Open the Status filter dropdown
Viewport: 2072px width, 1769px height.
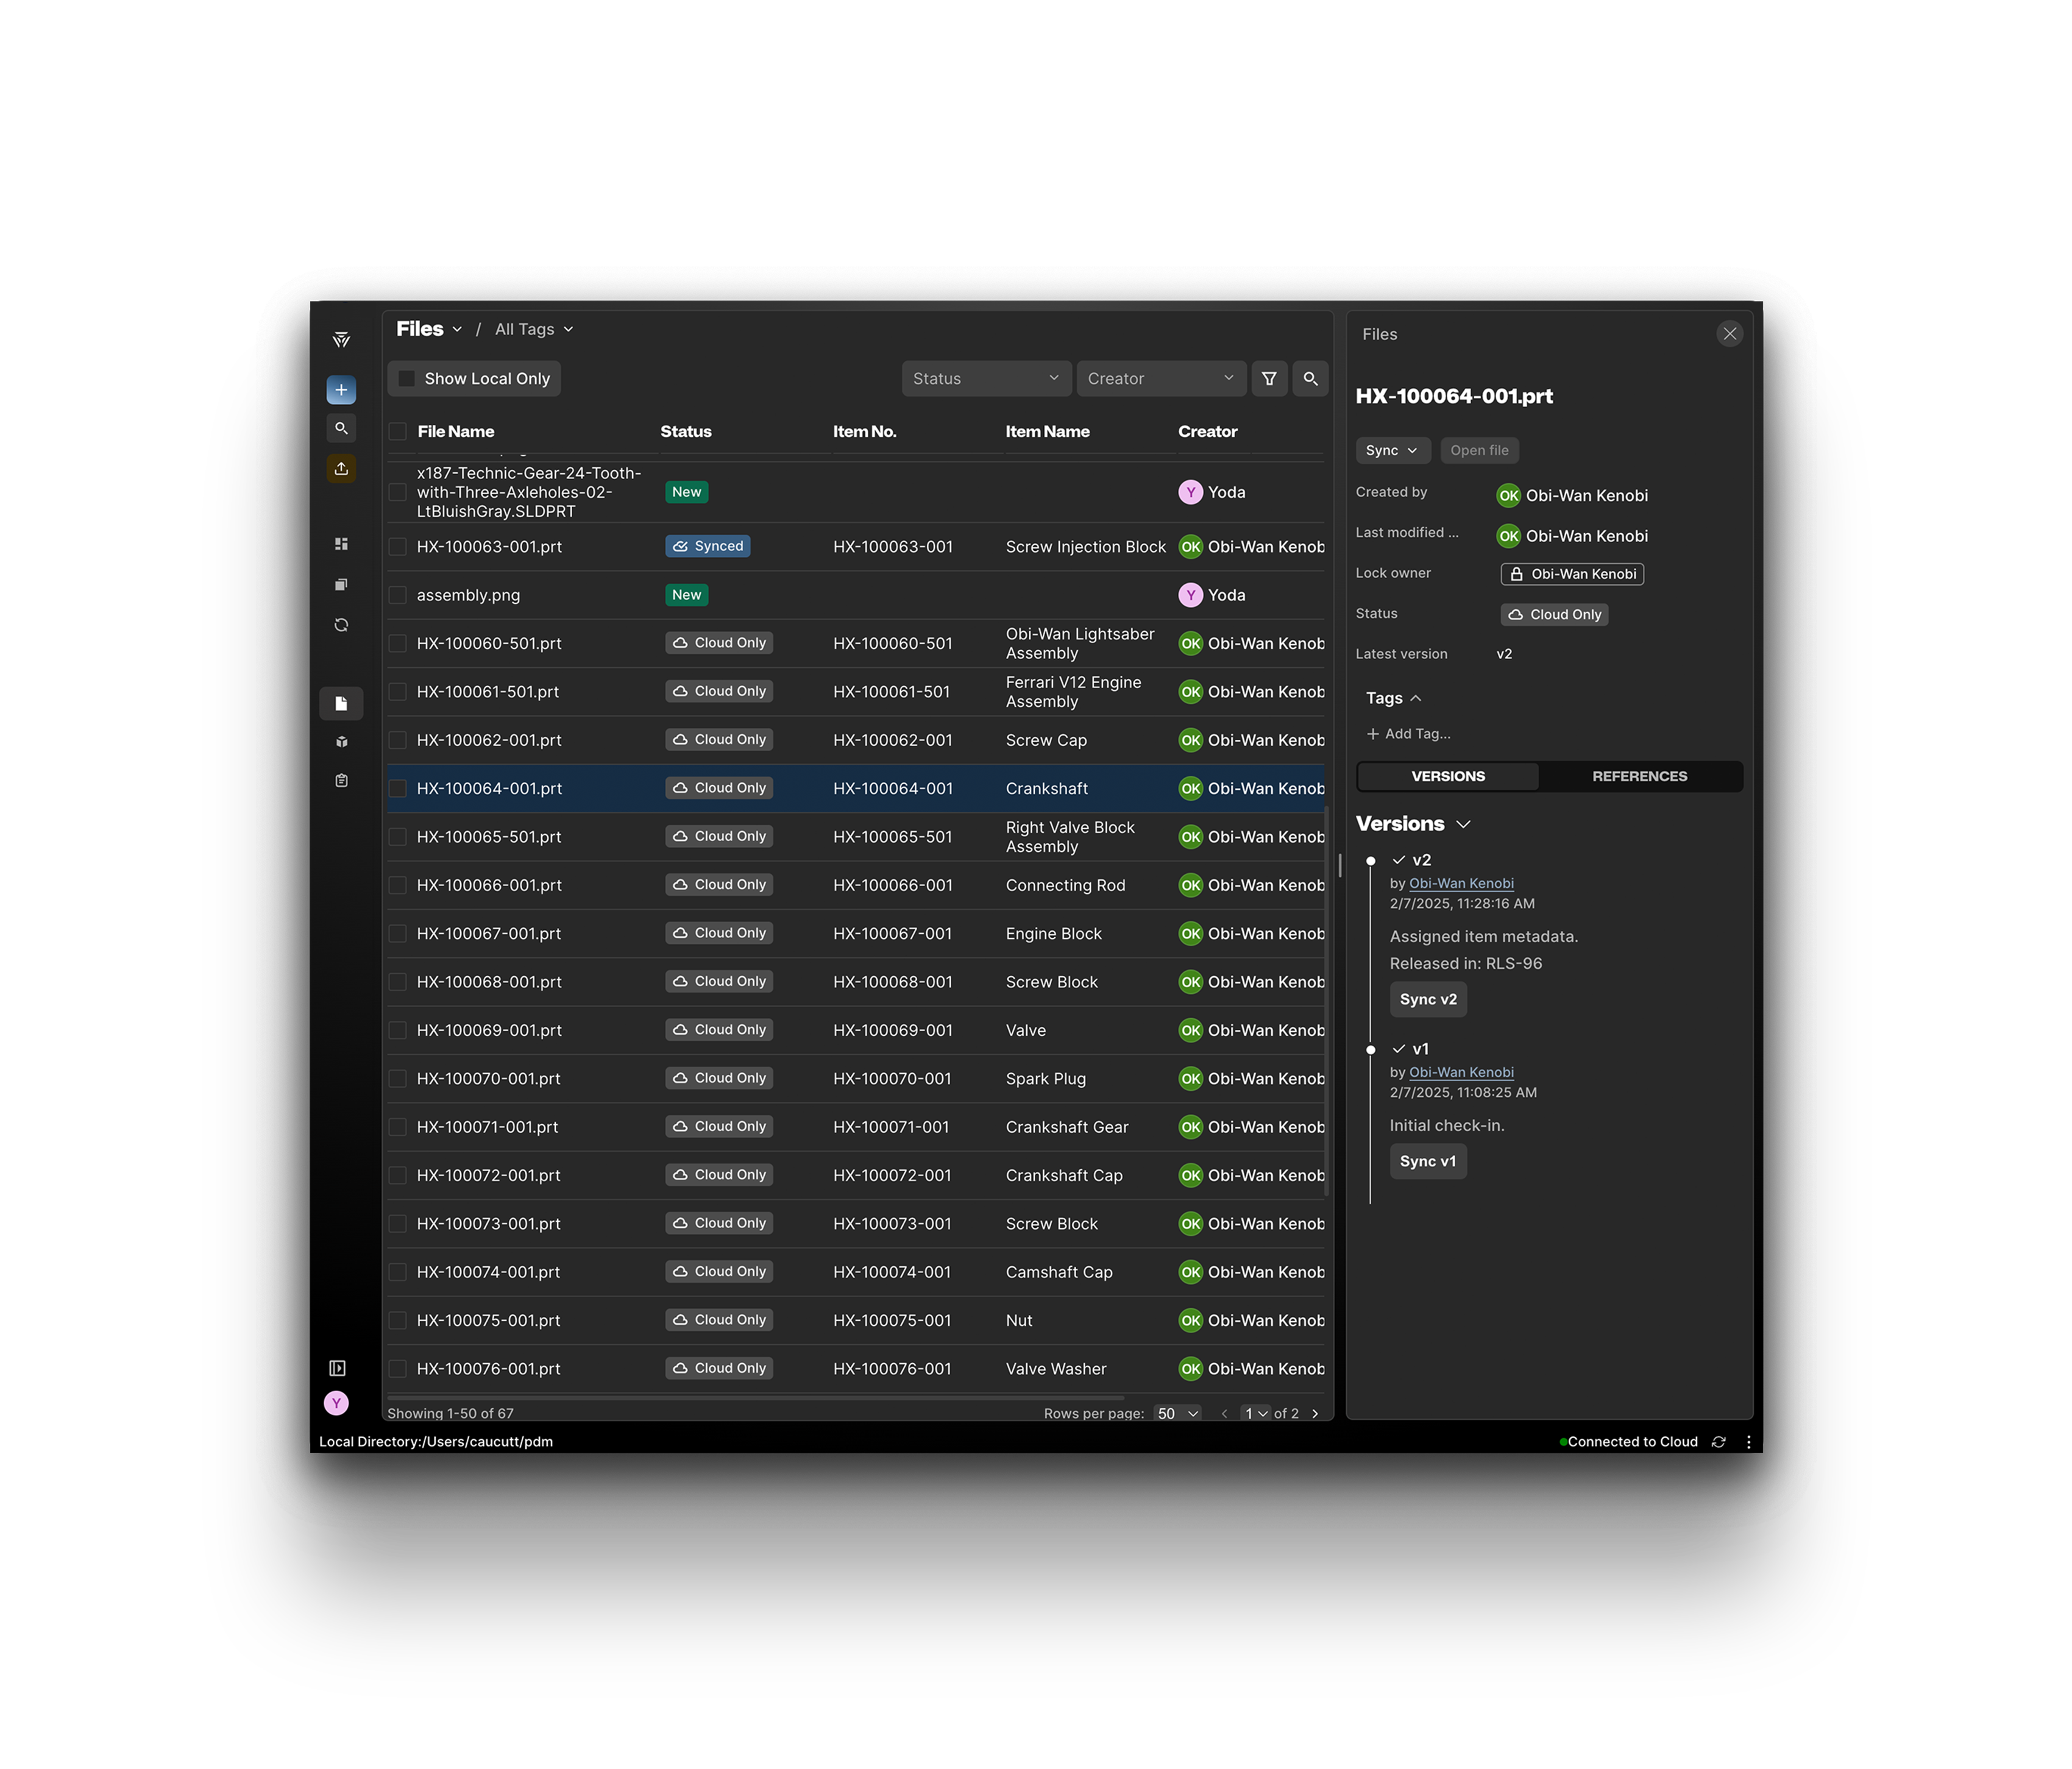pos(985,378)
